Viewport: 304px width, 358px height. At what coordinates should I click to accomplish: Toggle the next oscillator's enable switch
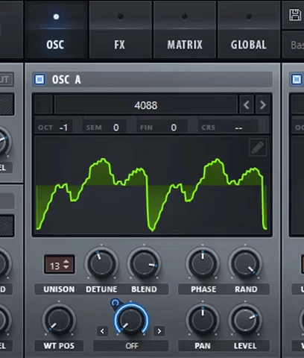click(297, 80)
